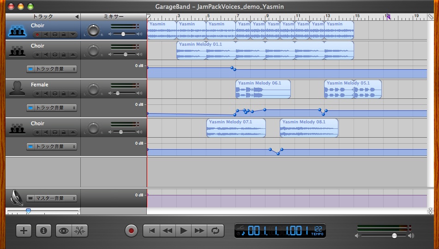Click master volume minimum speaker icon
This screenshot has height=249, width=439.
[357, 236]
